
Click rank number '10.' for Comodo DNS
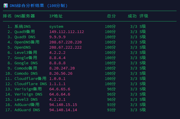tap(9, 74)
